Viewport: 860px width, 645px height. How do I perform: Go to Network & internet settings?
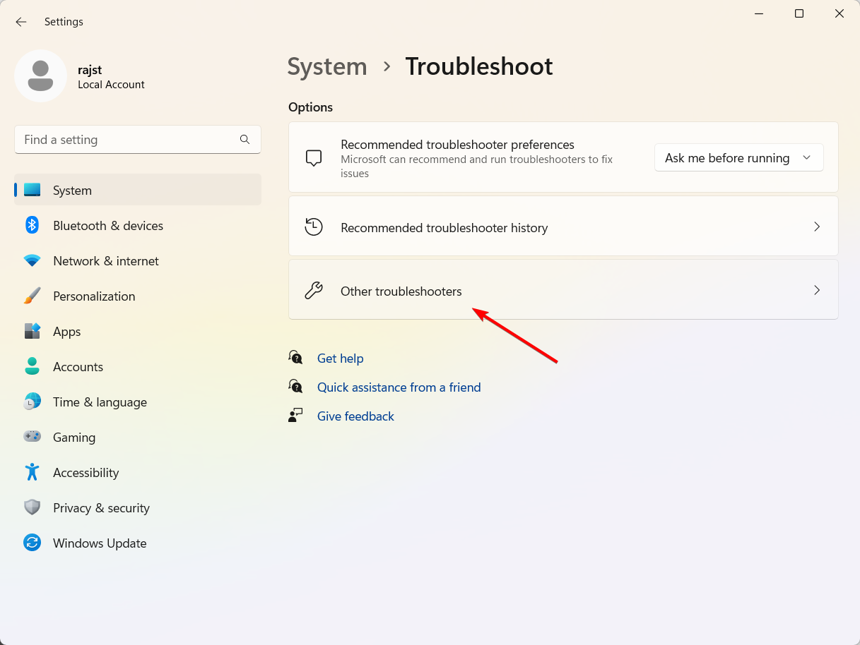point(138,260)
